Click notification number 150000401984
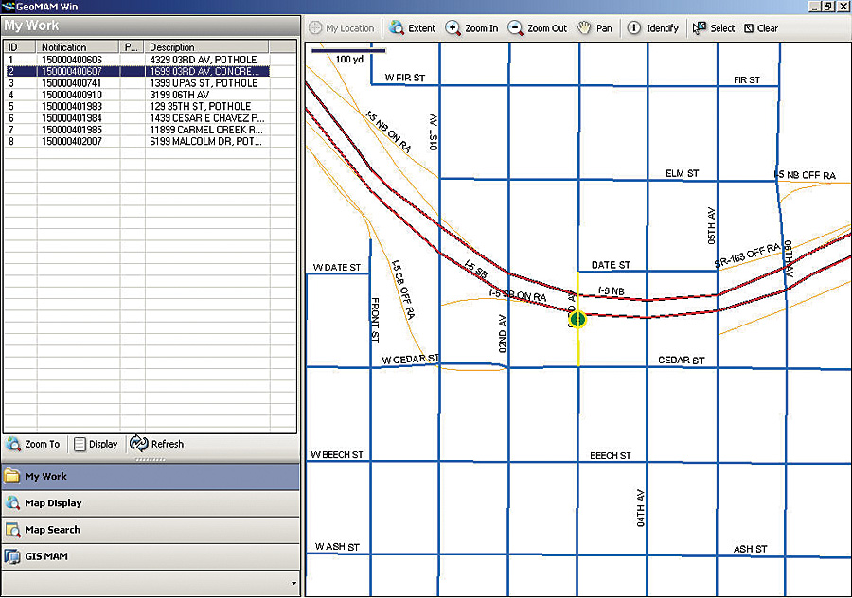The height and width of the screenshot is (598, 852). point(72,118)
